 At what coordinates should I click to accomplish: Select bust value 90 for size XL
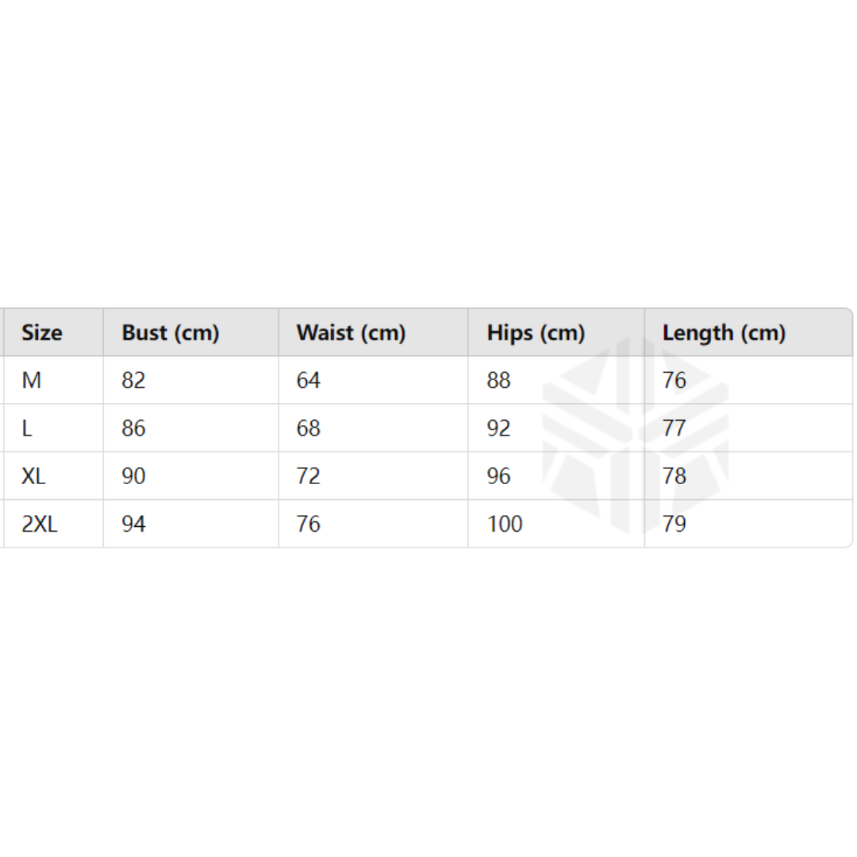(x=133, y=476)
